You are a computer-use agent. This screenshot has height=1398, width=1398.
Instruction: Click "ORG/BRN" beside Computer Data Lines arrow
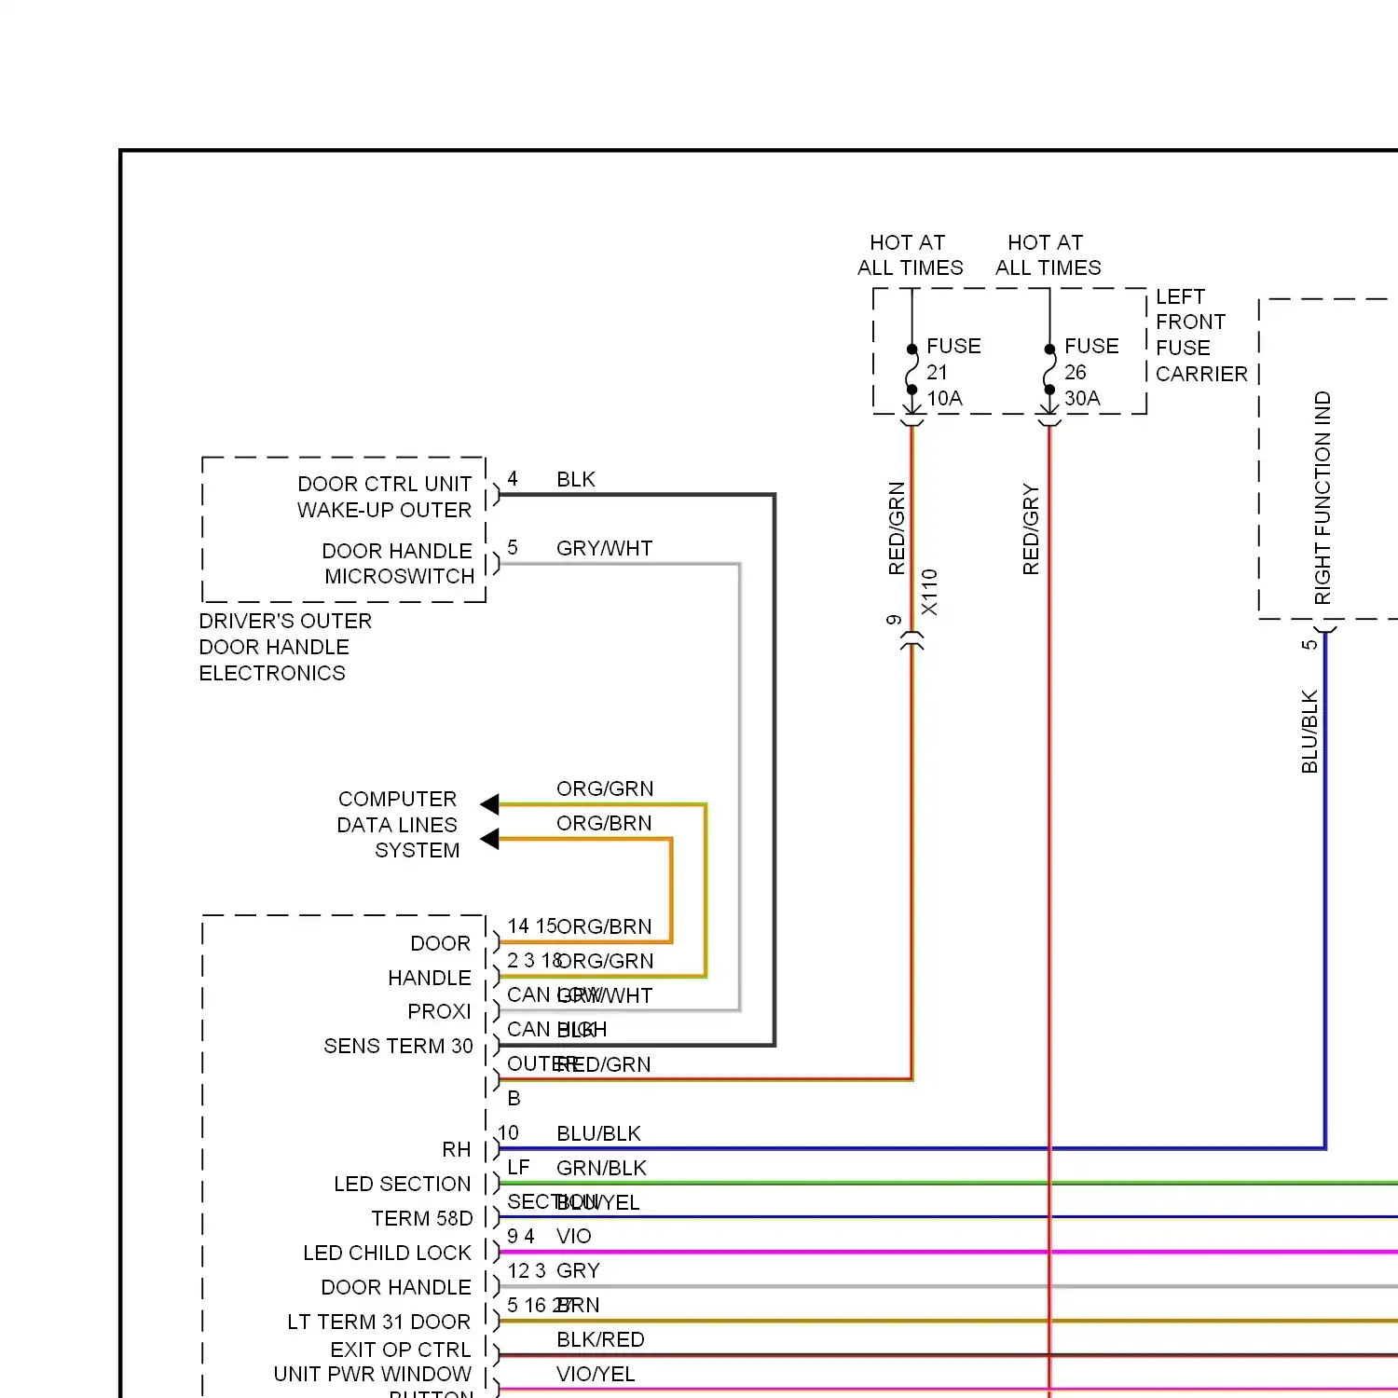pyautogui.click(x=604, y=823)
